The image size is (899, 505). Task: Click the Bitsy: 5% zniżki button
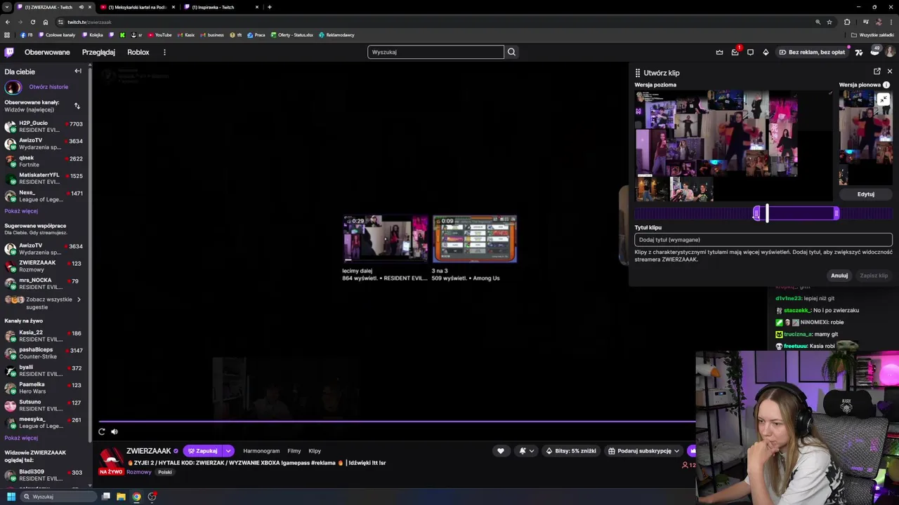pos(570,451)
